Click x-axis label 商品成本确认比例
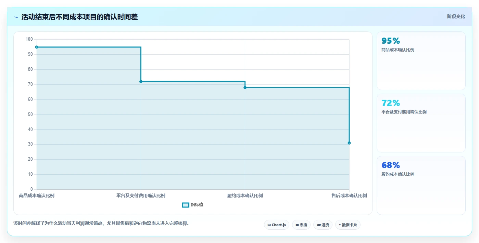Image resolution: width=479 pixels, height=243 pixels. coord(37,196)
